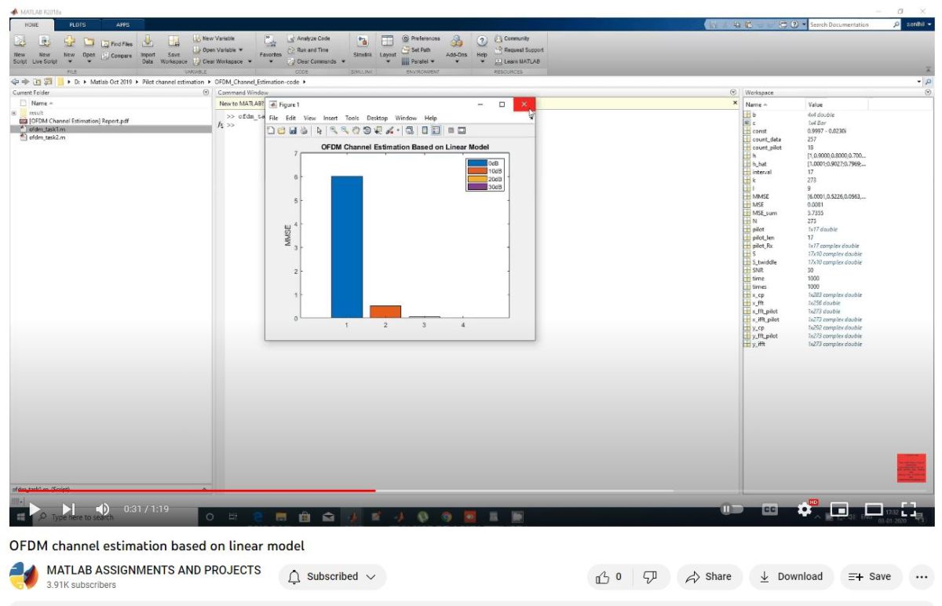Toggle autoplay switch in video player
942x606 pixels.
click(731, 509)
